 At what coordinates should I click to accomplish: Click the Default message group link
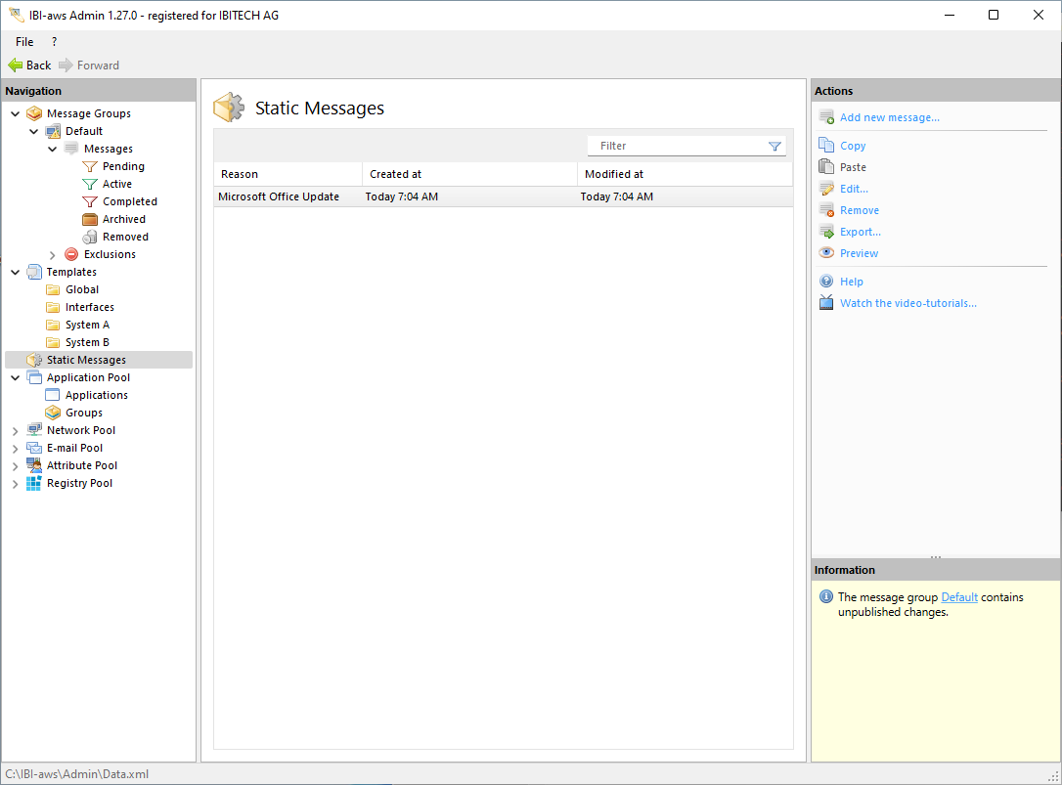958,597
